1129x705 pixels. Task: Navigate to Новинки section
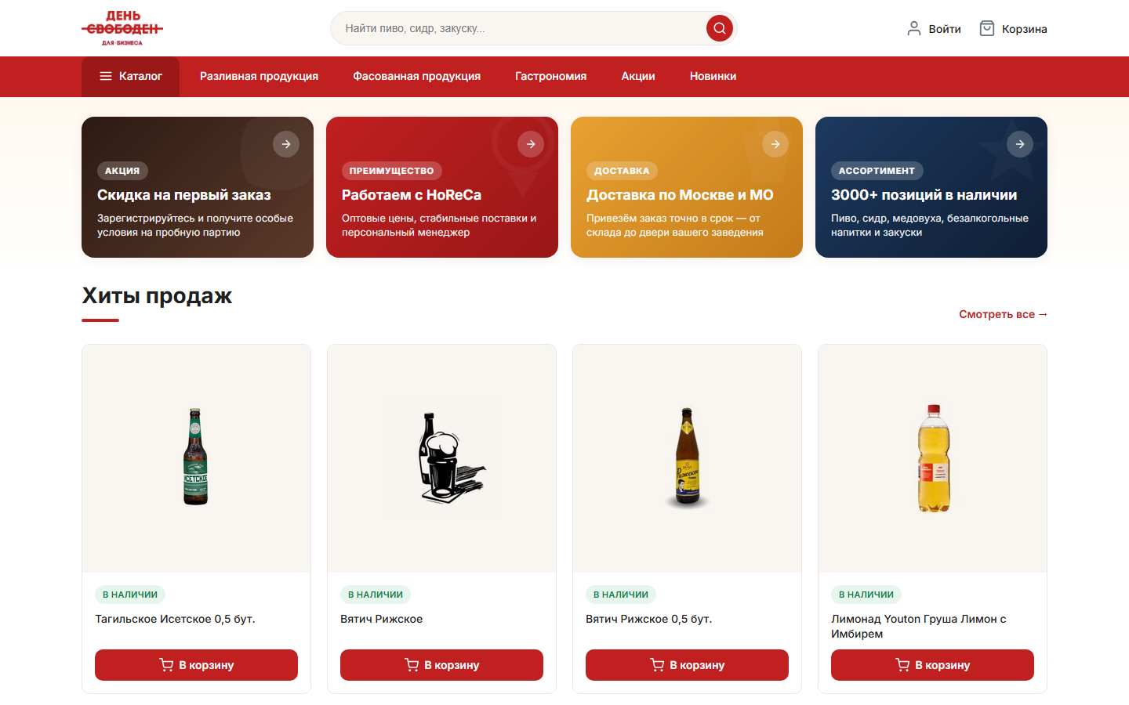coord(713,76)
